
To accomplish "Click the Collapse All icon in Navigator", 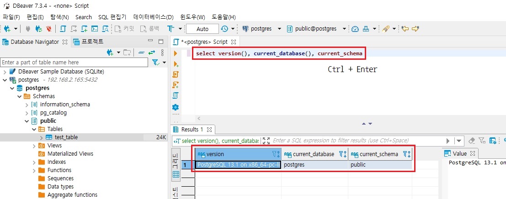I will [x=141, y=52].
